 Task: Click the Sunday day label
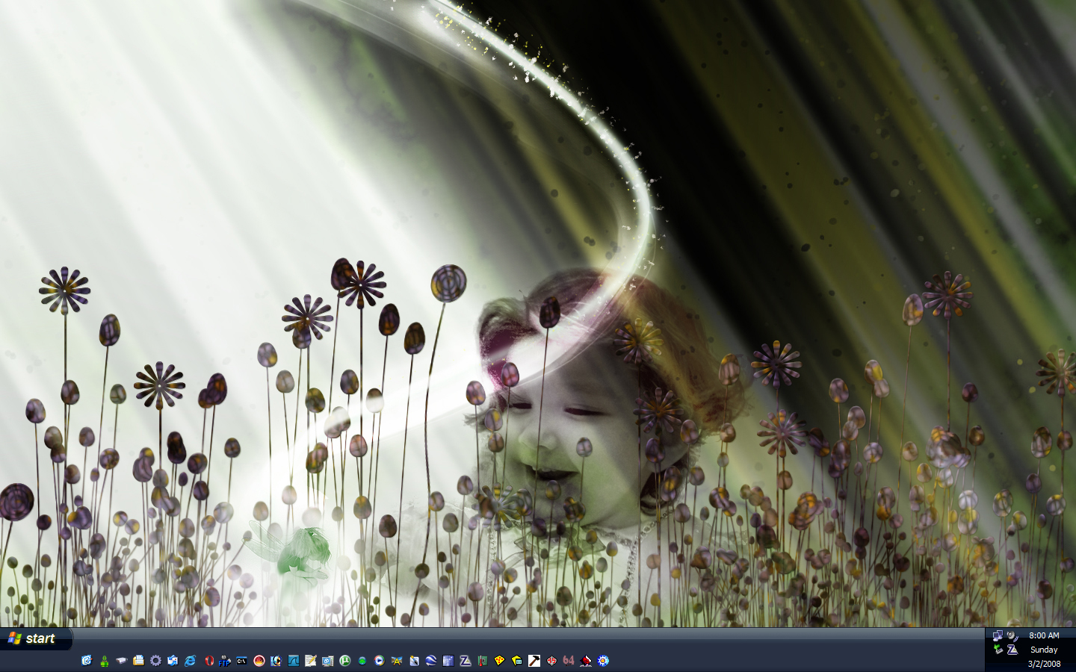1044,650
